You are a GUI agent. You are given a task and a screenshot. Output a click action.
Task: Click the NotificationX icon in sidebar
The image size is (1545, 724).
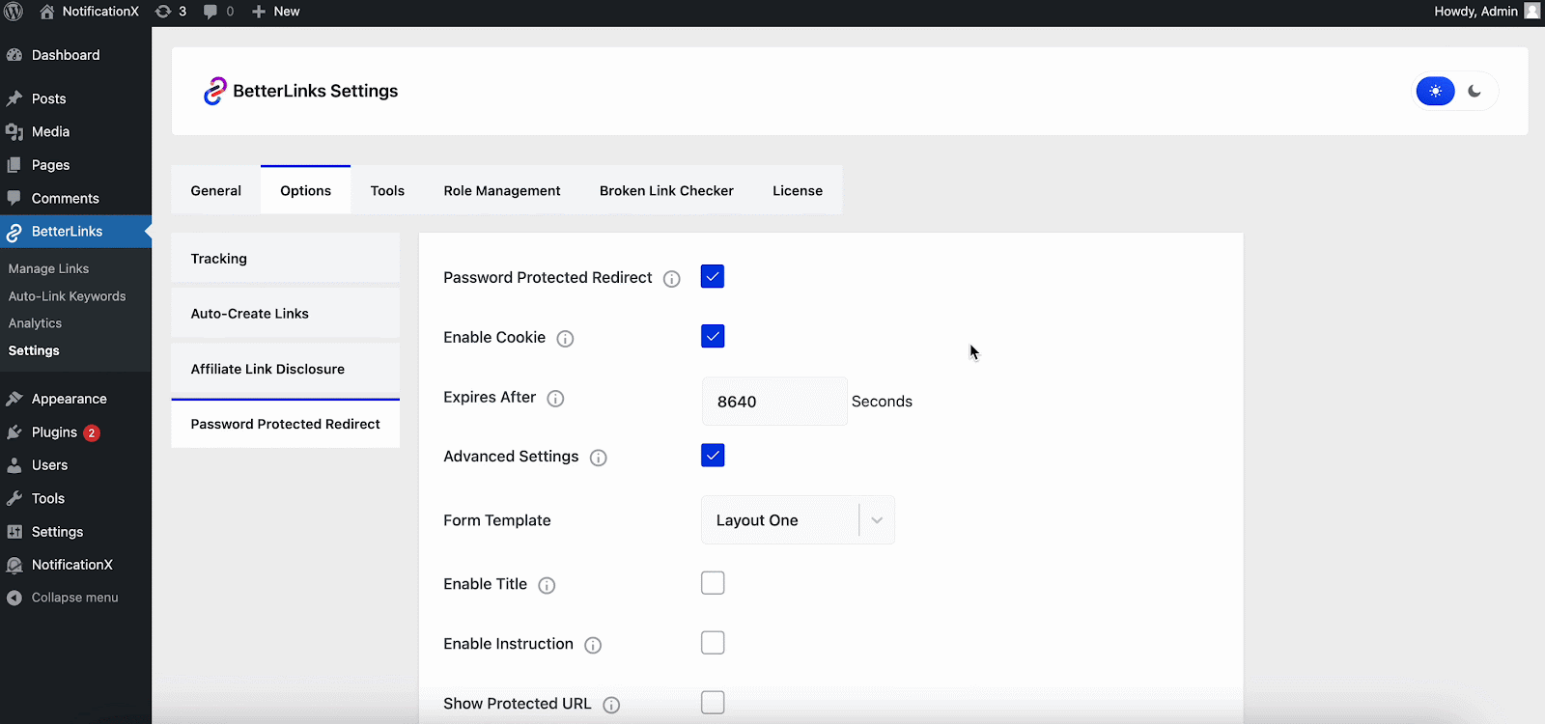coord(14,565)
